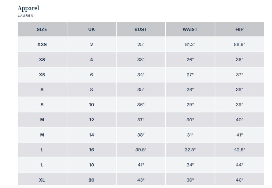Screen dimensions: 272x188
Task: Select the 39.5" bust value
Action: (141, 150)
